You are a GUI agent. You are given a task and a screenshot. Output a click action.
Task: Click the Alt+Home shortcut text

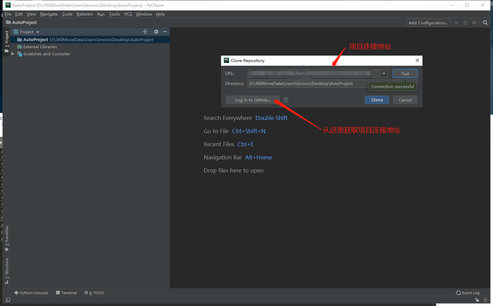coord(258,157)
